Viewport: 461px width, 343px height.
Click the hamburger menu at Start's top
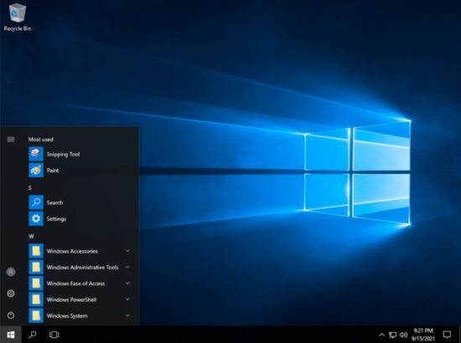pyautogui.click(x=11, y=139)
